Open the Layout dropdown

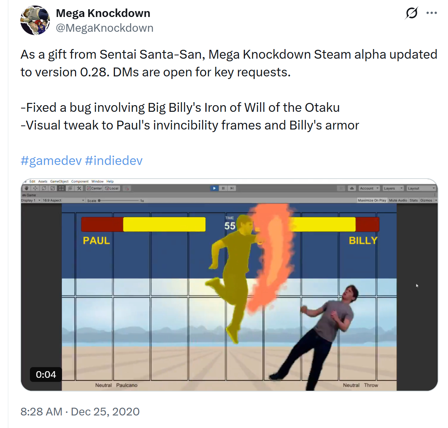click(421, 188)
